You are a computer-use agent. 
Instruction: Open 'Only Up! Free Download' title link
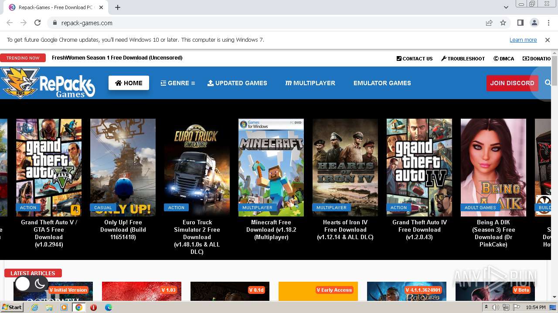coord(123,230)
